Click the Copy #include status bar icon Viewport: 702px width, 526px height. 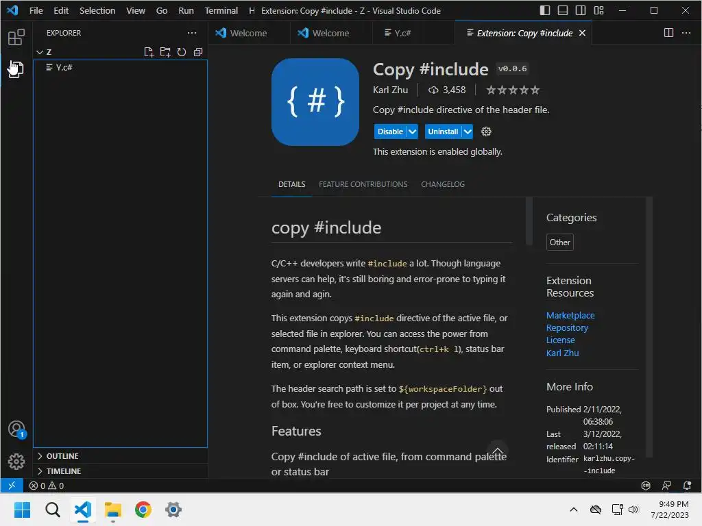[x=646, y=486]
